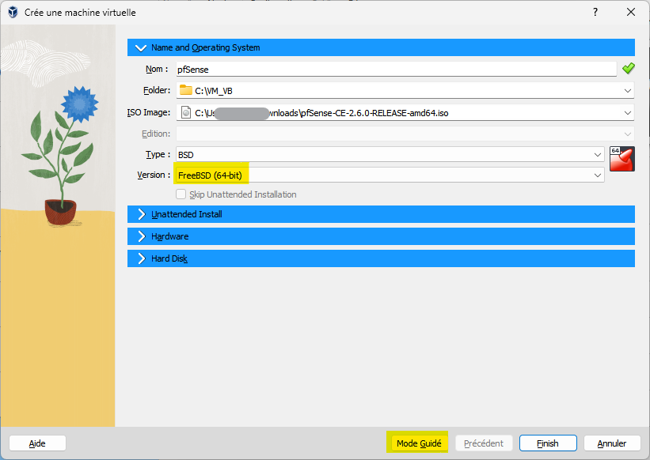Open the disabled Edition dropdown
The width and height of the screenshot is (650, 460).
click(x=405, y=134)
